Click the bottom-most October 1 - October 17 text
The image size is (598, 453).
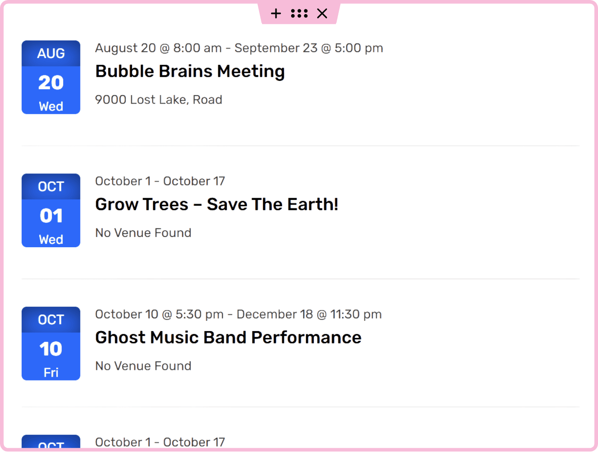pyautogui.click(x=160, y=442)
